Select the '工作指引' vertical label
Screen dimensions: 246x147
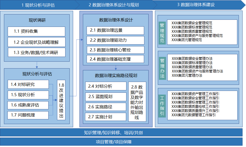pyautogui.click(x=162, y=105)
